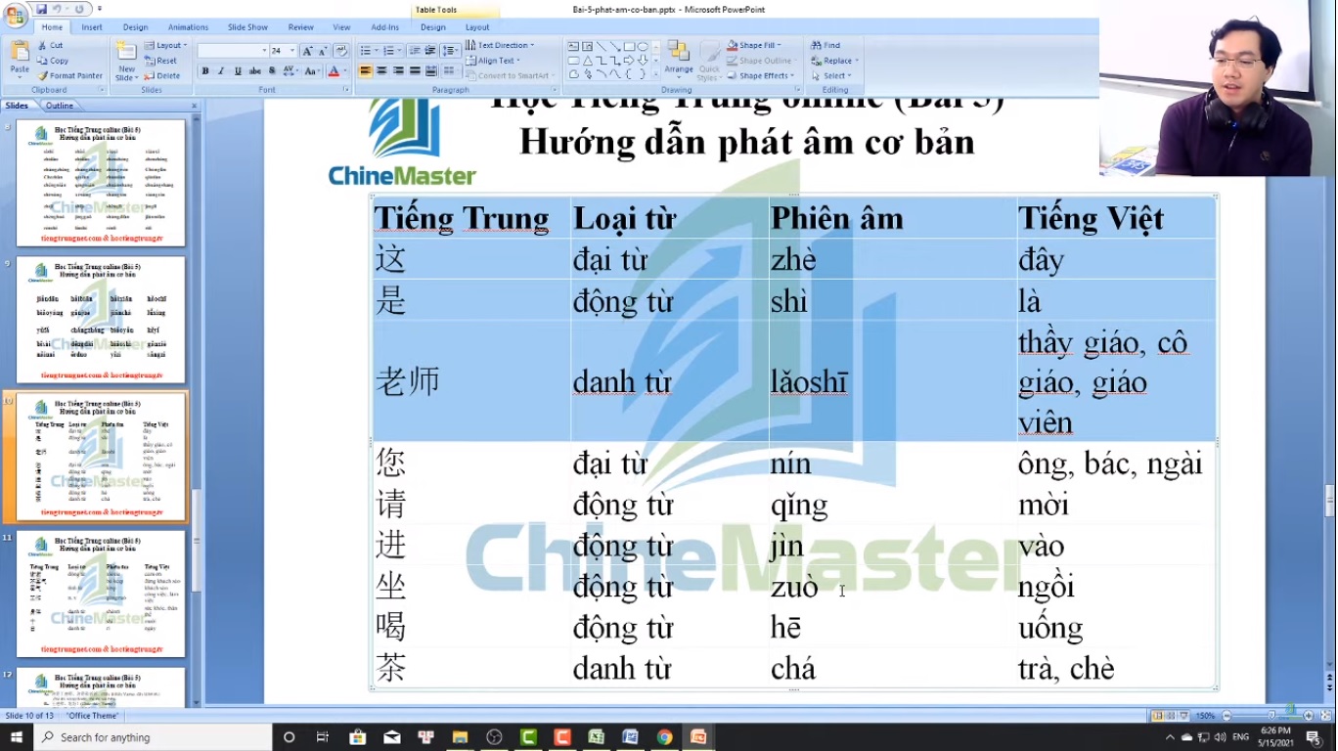Open the Insert ribbon tab
Viewport: 1338px width, 751px height.
tap(92, 27)
